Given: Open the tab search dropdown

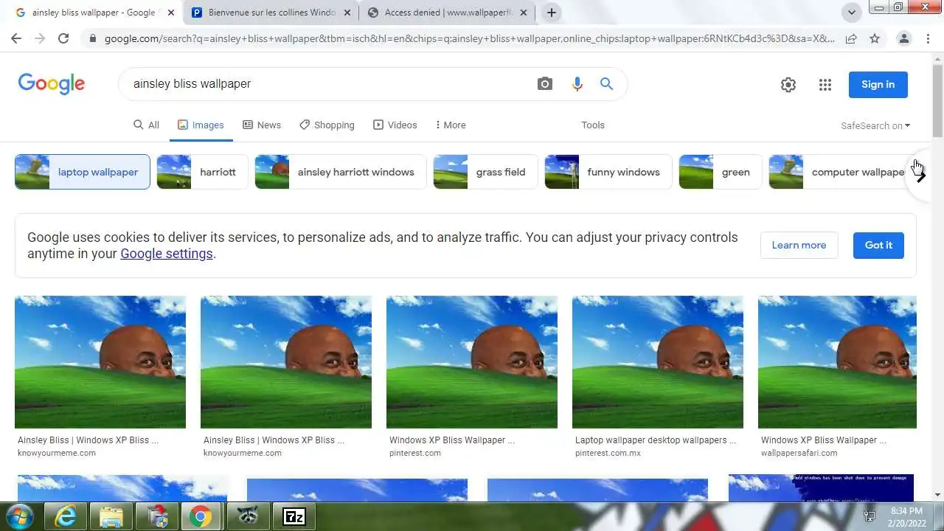Looking at the screenshot, I should (x=852, y=13).
